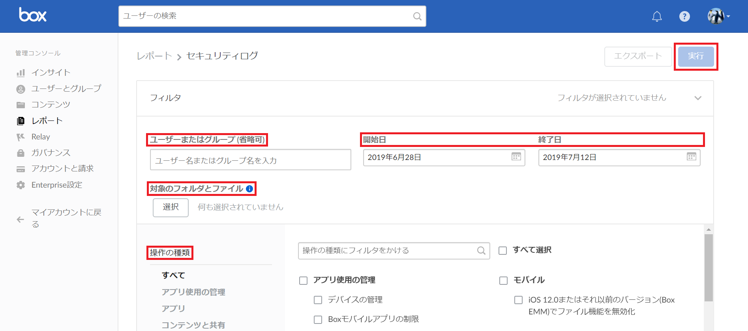Viewport: 748px width, 331px height.
Task: Click info icon next to 対象のフォルダとファイル
Action: tap(249, 189)
